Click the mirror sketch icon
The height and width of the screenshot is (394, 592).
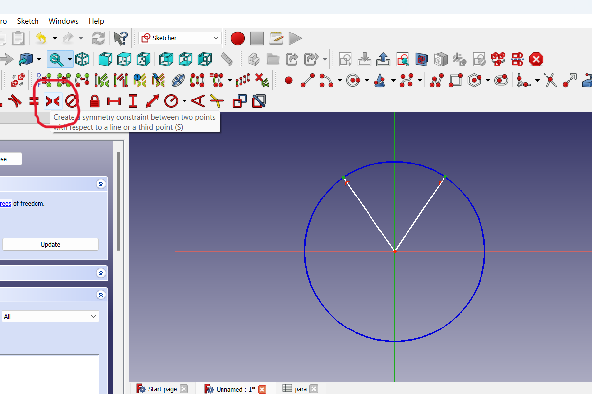tap(517, 60)
